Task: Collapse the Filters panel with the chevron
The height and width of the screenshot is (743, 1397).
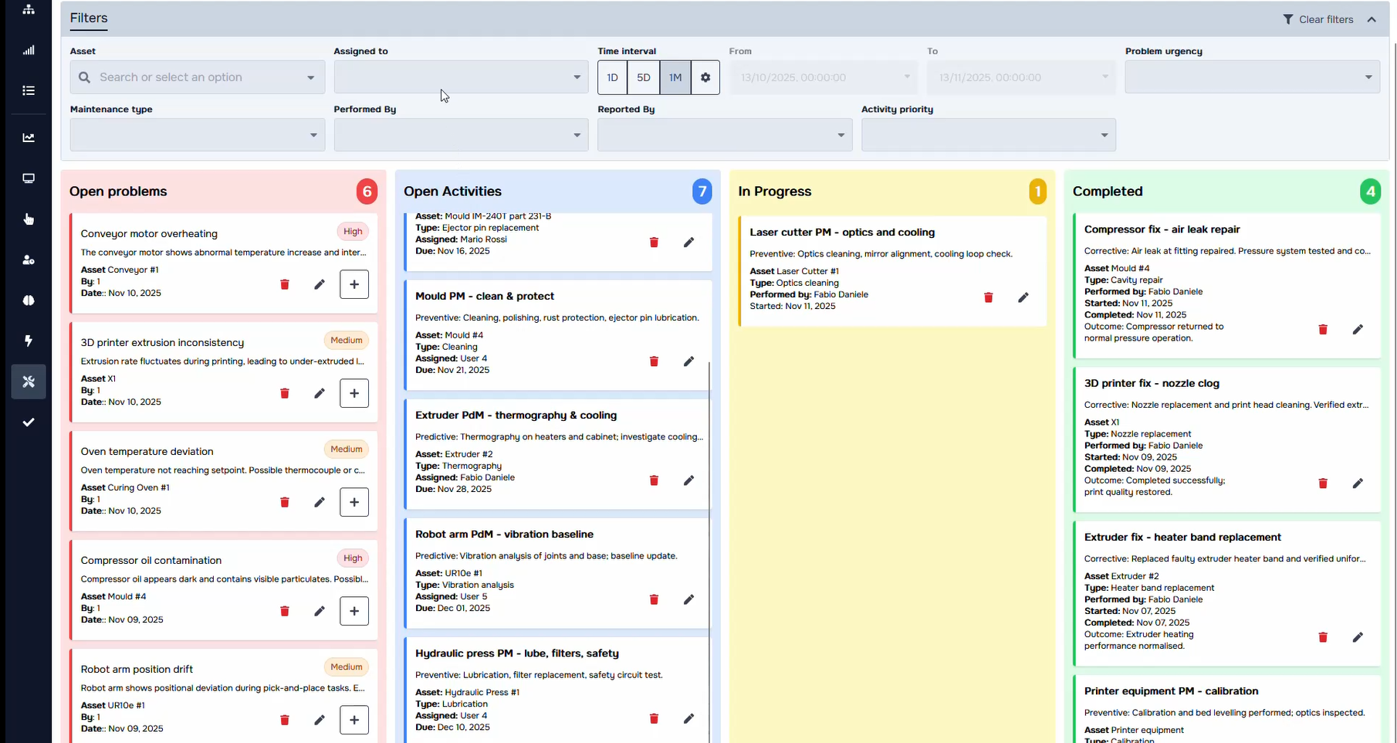Action: click(1372, 19)
